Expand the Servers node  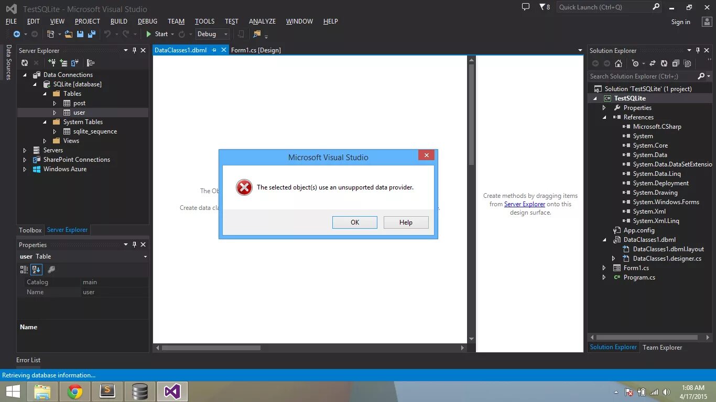click(x=25, y=150)
